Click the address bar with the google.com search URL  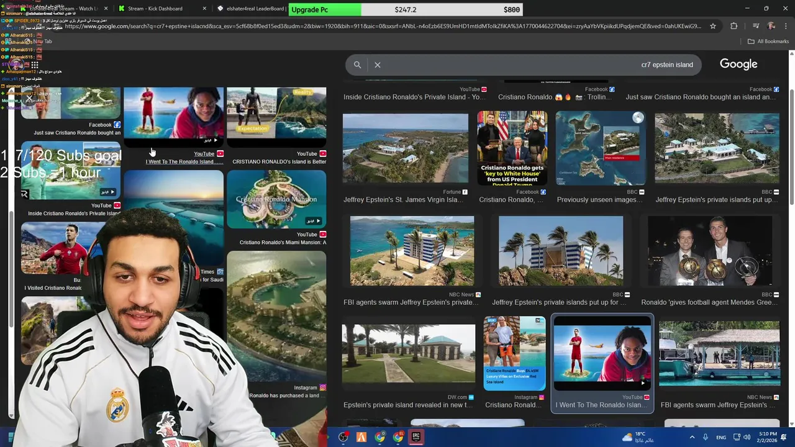pos(382,26)
